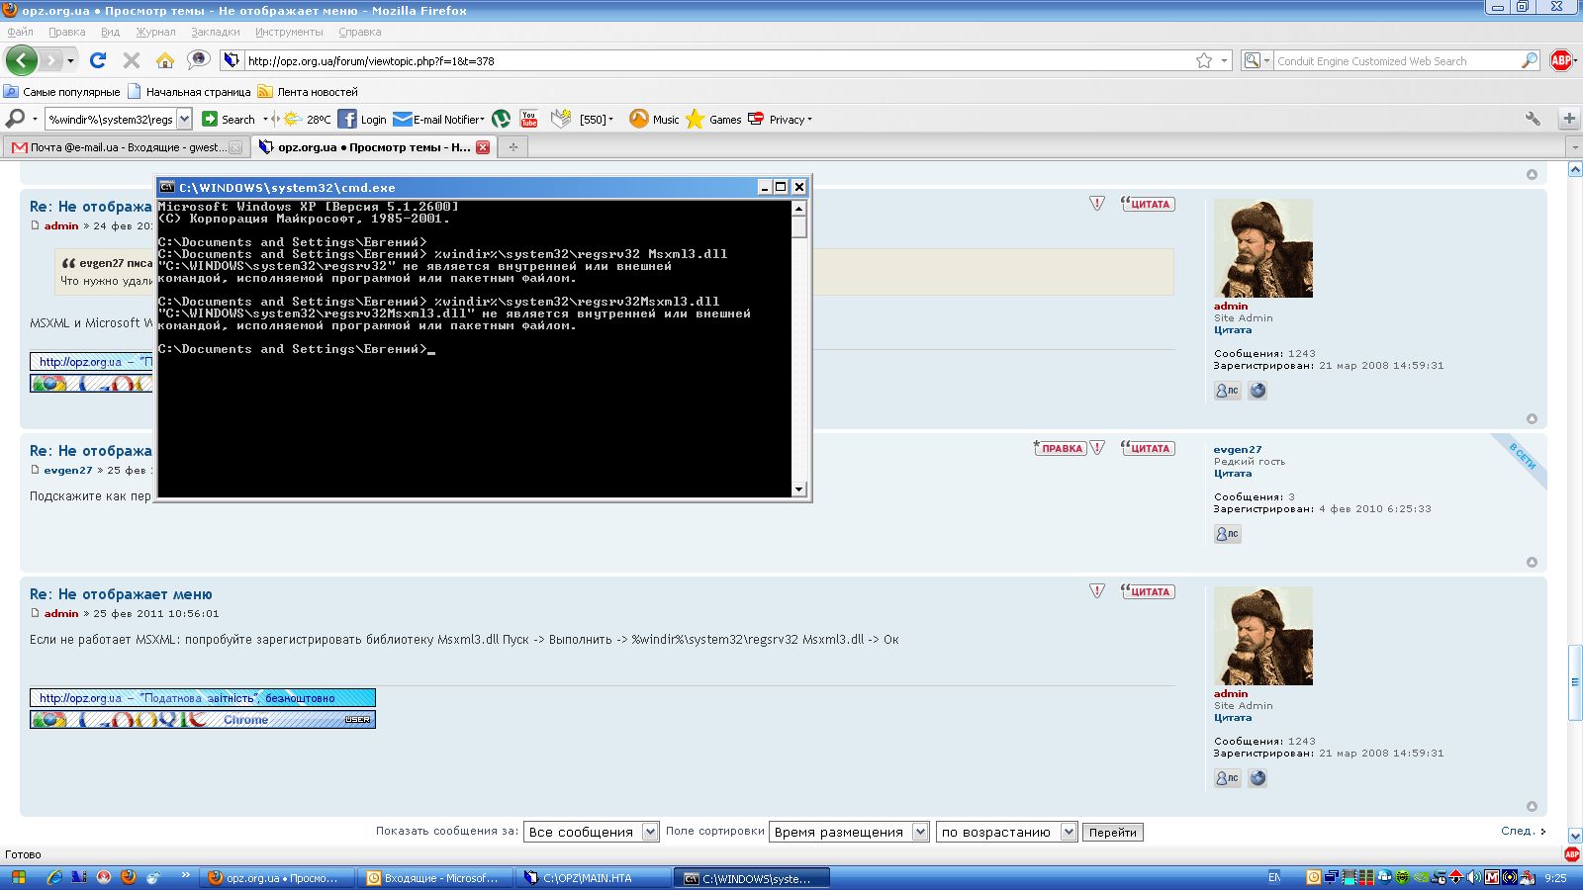The width and height of the screenshot is (1583, 890).
Task: Bookmark this page with the star icon
Action: coord(1204,60)
